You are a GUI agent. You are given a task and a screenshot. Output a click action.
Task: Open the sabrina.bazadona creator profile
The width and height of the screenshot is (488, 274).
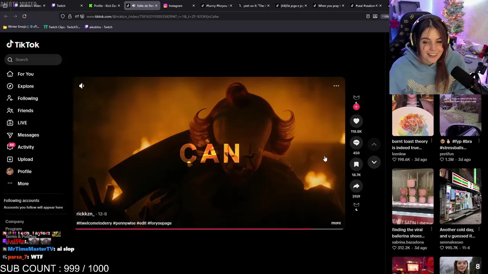408,242
